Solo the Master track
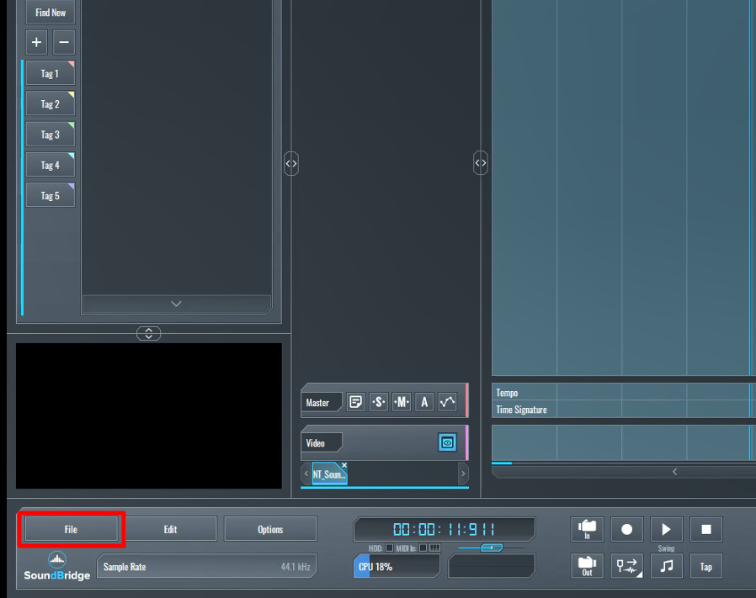Screen dimensions: 756x598 pos(379,402)
